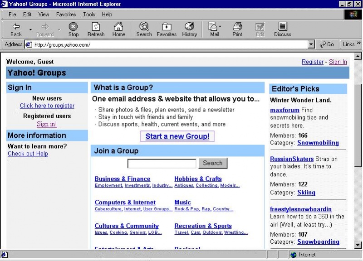The image size is (363, 261).
Task: Expand the Links chevron on the right
Action: 358,44
